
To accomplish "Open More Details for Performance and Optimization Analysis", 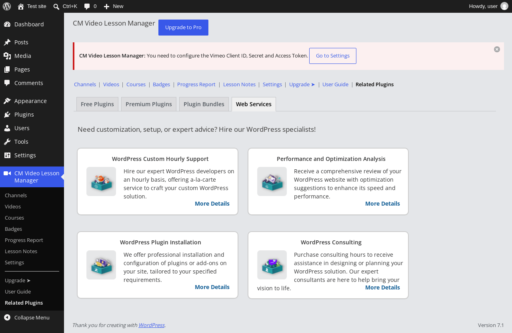I will 382,204.
